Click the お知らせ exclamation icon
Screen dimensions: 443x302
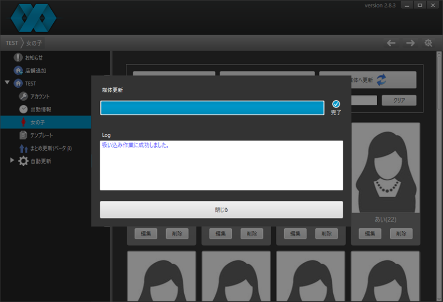(18, 57)
